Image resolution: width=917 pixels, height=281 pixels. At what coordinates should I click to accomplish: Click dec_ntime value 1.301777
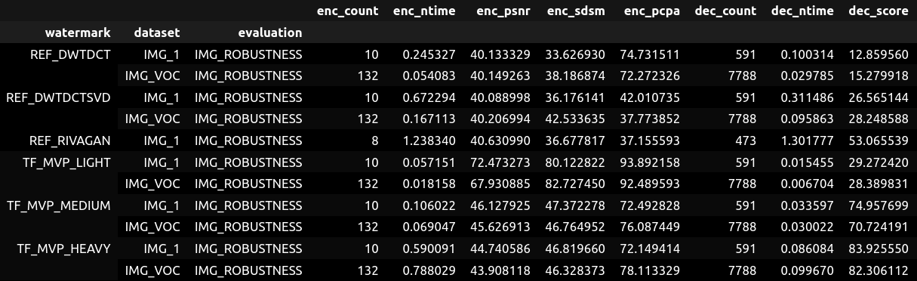808,140
